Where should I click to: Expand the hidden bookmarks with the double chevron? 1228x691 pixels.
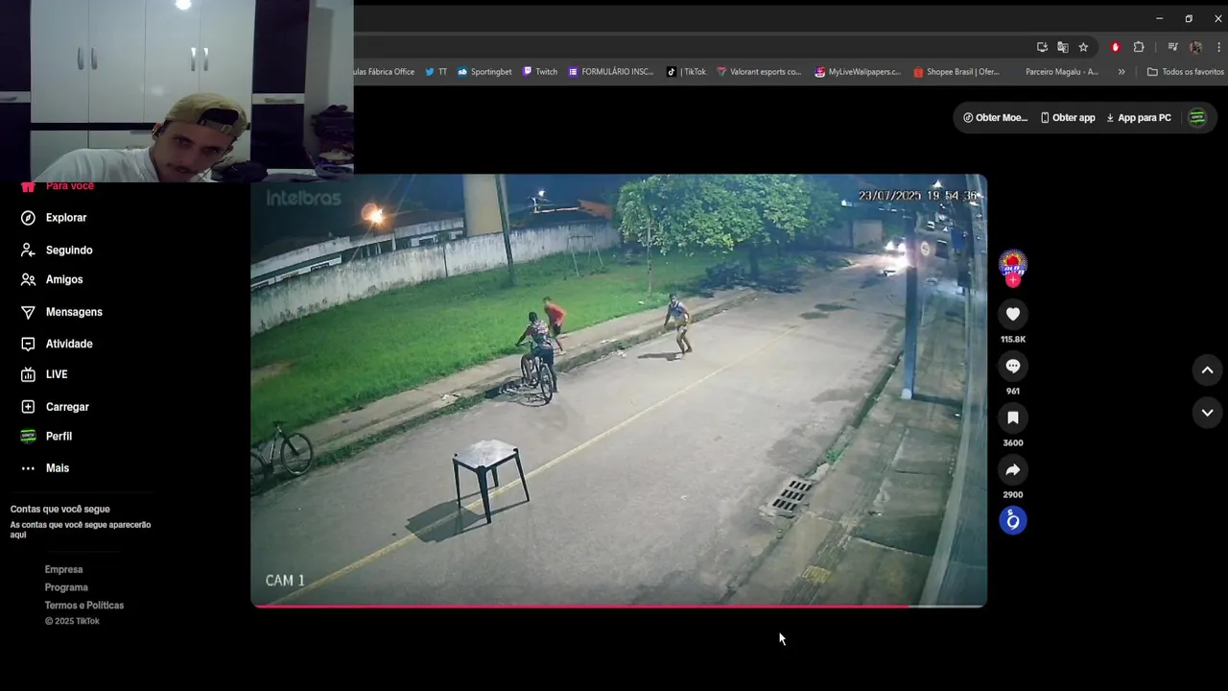1122,72
